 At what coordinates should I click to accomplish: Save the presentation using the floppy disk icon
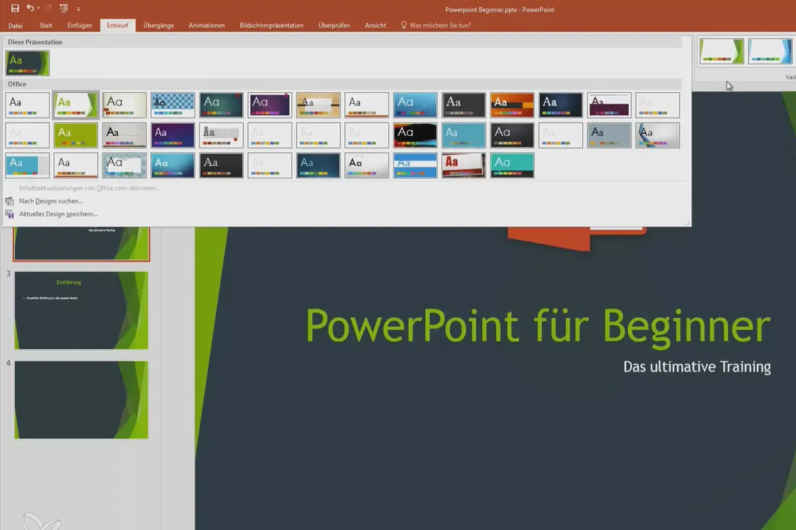coord(15,9)
